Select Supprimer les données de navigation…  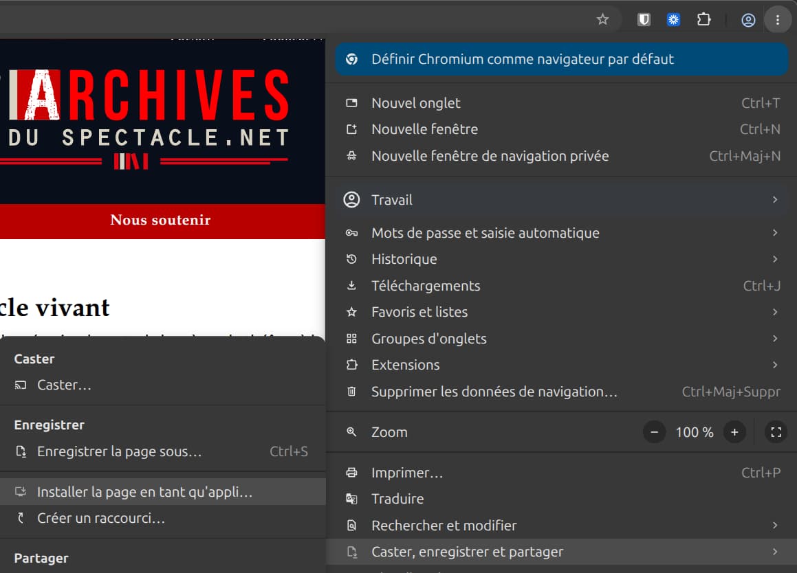(562, 391)
